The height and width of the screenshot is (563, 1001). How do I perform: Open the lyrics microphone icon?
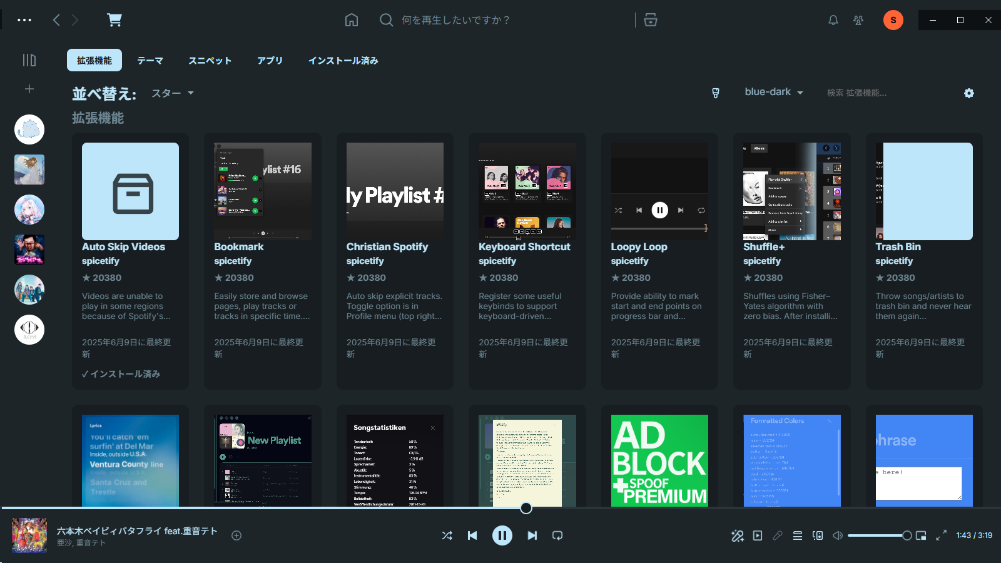click(778, 535)
